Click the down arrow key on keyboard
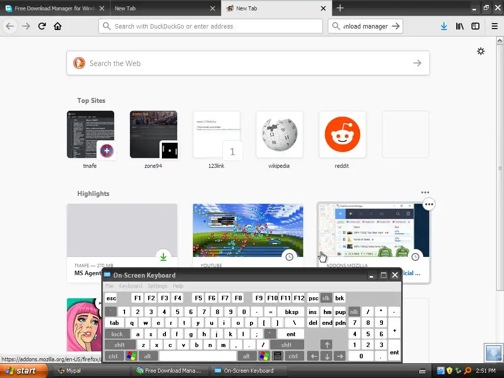Image resolution: width=504 pixels, height=378 pixels. (x=327, y=356)
